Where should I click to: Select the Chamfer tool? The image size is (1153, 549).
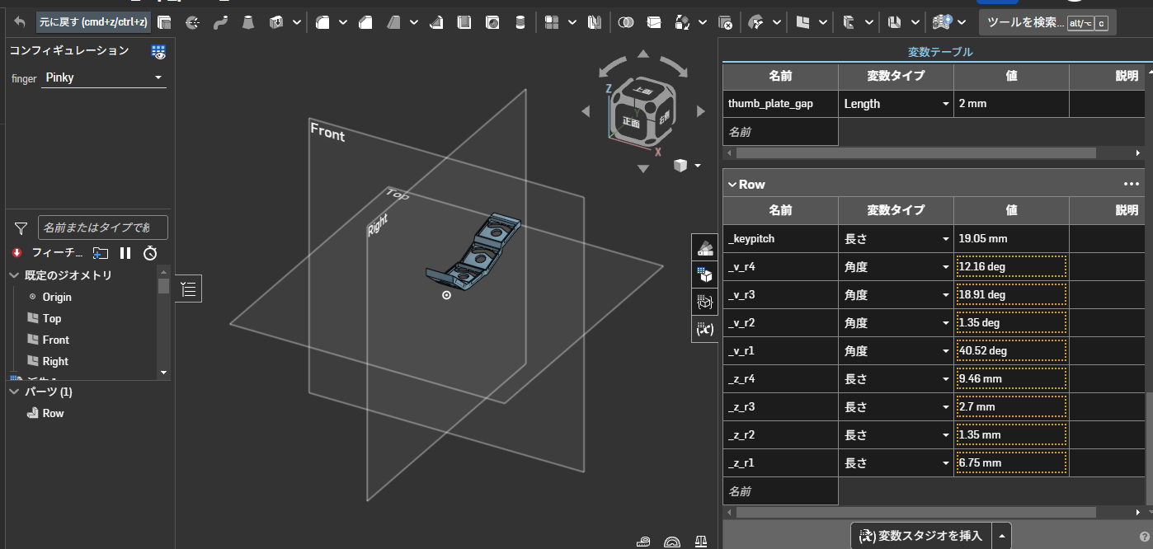(x=365, y=22)
